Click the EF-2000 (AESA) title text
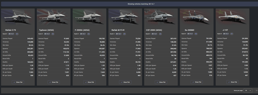The image size is (258, 95). pos(154,30)
